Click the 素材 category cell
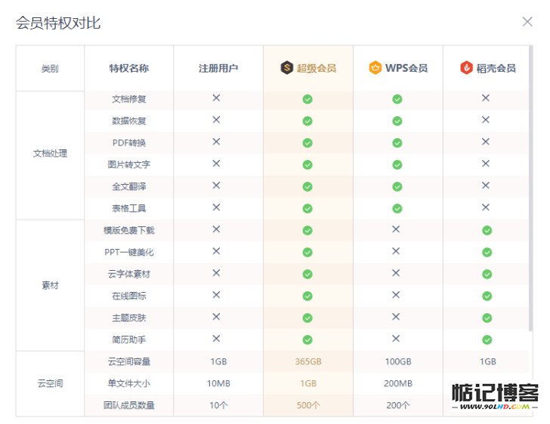Screen dimensions: 550x424 (x=50, y=286)
